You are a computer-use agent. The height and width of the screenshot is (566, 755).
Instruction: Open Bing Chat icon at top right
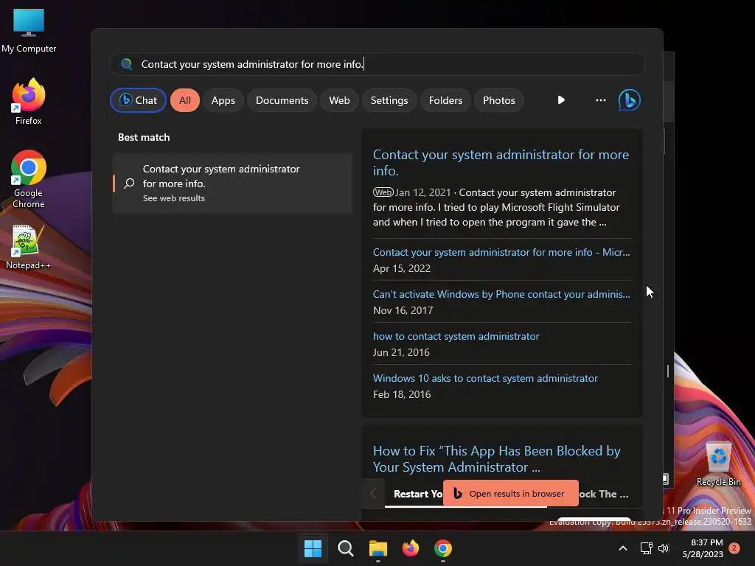click(630, 100)
